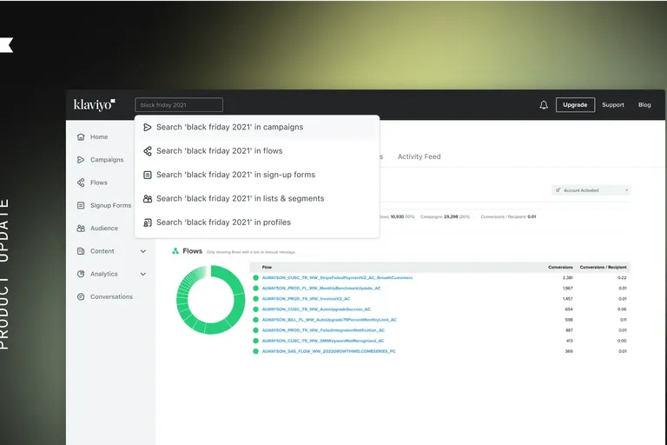Open Flows label in the sidebar
The height and width of the screenshot is (445, 667).
pyautogui.click(x=99, y=183)
